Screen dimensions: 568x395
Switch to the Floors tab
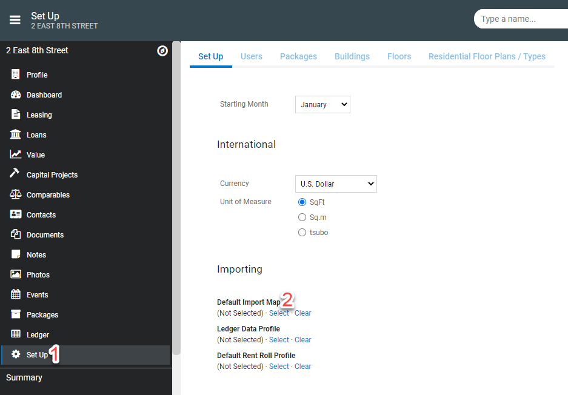[x=399, y=56]
